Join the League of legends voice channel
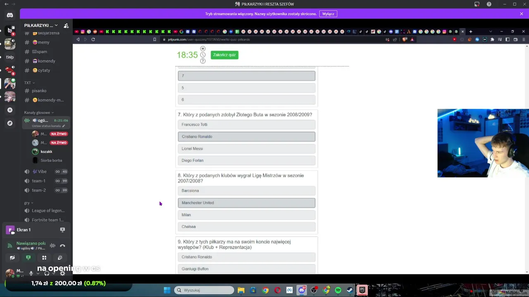 coord(45,210)
